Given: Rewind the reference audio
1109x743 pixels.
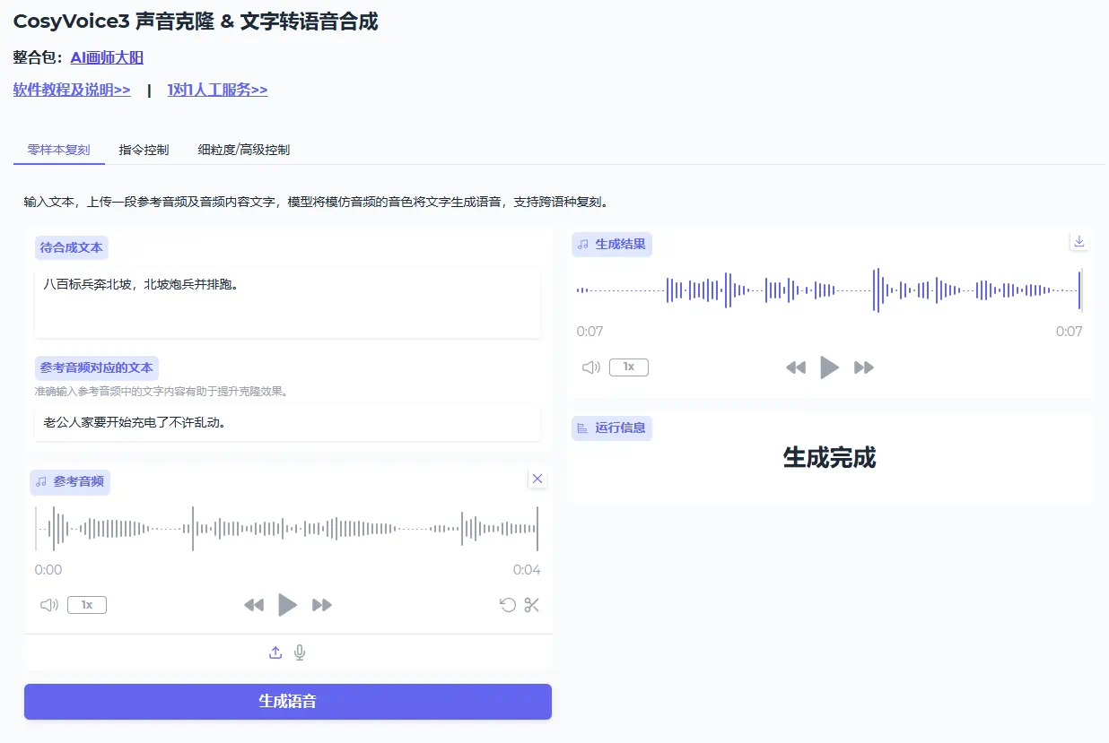Looking at the screenshot, I should [x=254, y=605].
